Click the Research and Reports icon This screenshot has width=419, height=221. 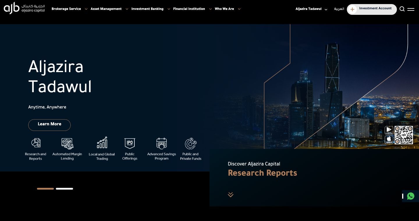point(36,143)
